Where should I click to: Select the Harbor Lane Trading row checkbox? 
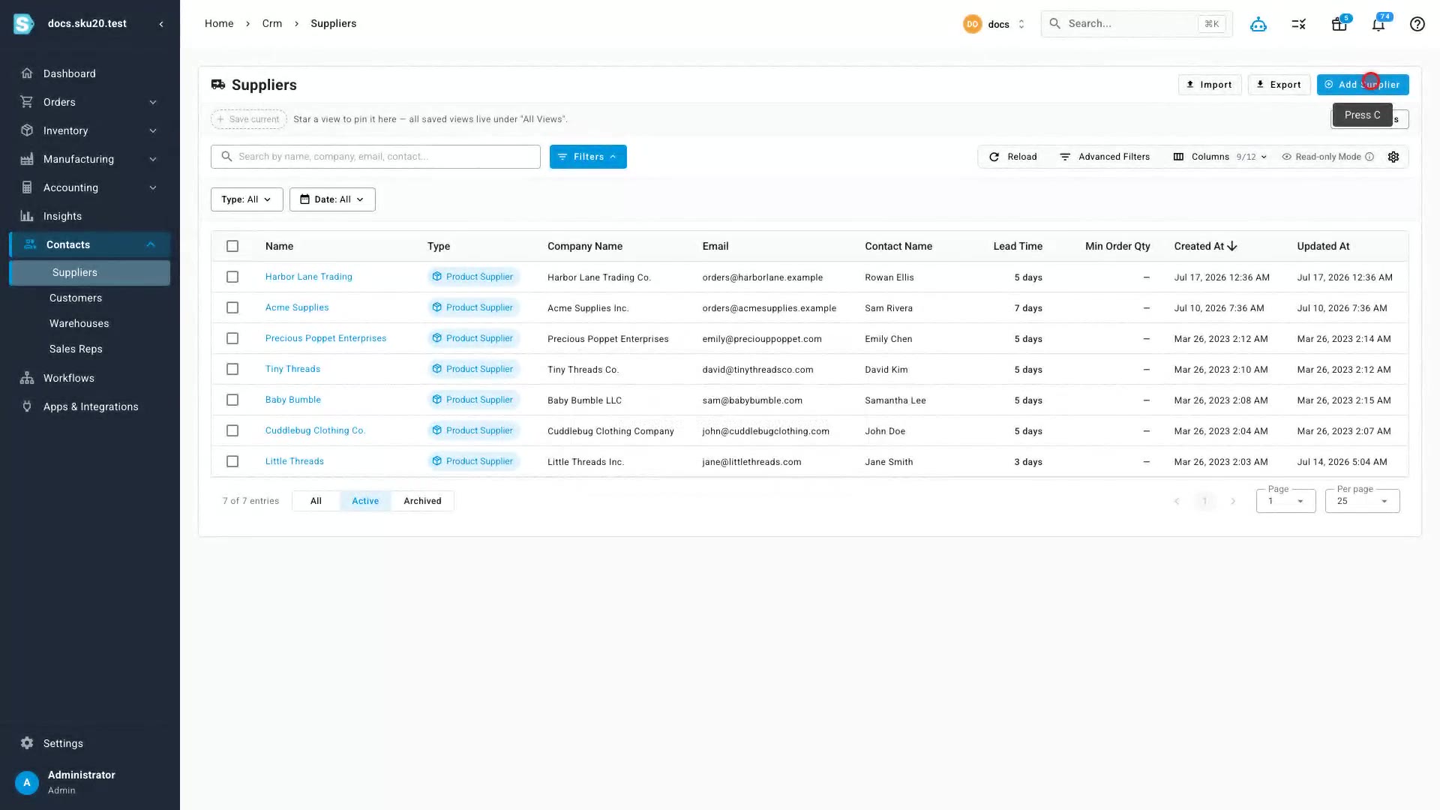[x=232, y=277]
